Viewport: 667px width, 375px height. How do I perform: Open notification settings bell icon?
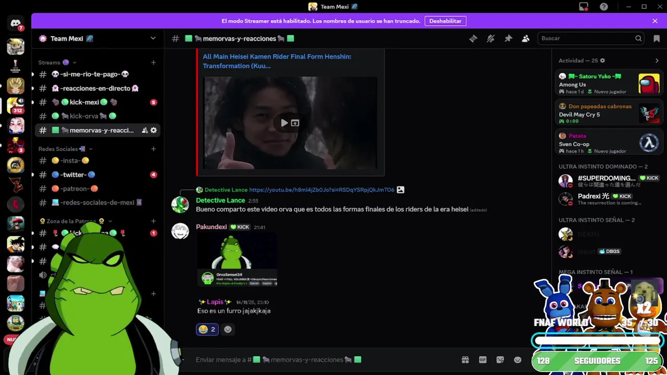click(x=491, y=39)
